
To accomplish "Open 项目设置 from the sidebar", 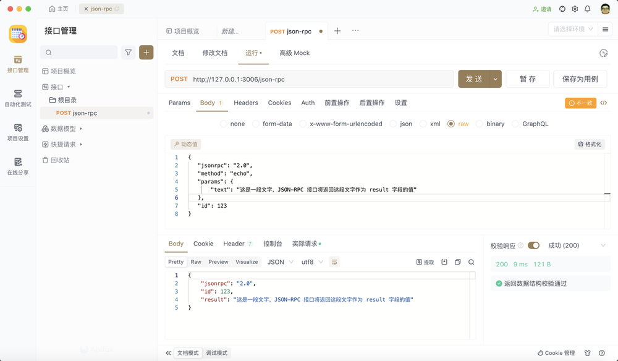I will click(18, 131).
